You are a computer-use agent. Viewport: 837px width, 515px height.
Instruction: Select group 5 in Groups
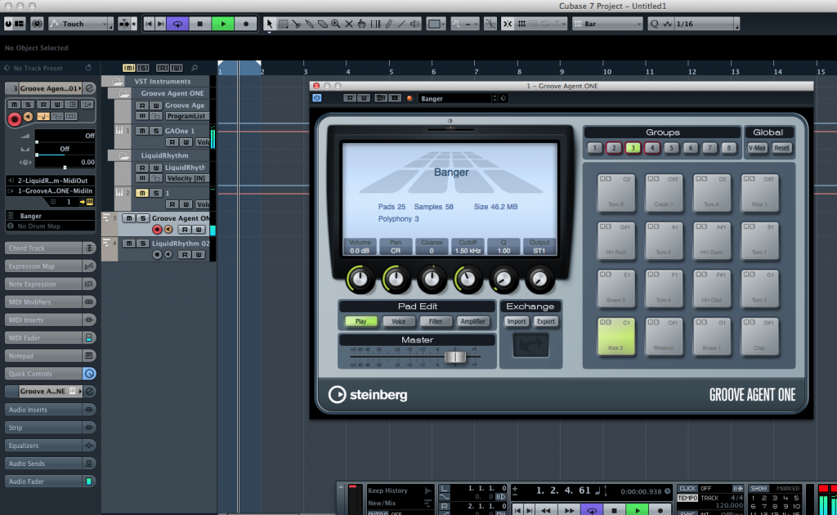(671, 148)
